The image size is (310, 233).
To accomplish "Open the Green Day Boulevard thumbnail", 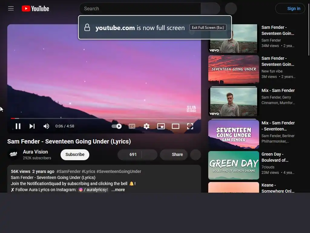I will [x=234, y=165].
